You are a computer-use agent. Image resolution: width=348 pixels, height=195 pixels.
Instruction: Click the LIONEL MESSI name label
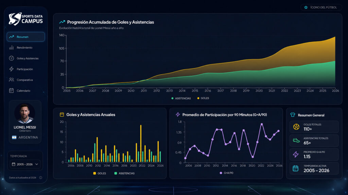tap(24, 127)
